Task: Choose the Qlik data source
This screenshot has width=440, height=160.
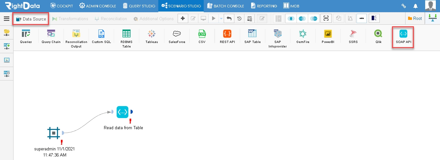Action: pyautogui.click(x=378, y=36)
